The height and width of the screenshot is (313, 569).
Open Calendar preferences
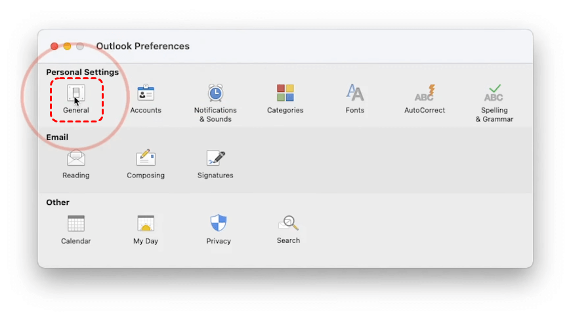pyautogui.click(x=76, y=224)
